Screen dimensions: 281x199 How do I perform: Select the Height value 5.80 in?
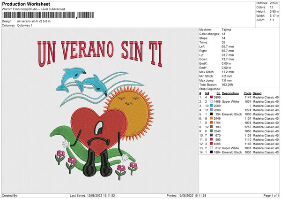click(274, 11)
